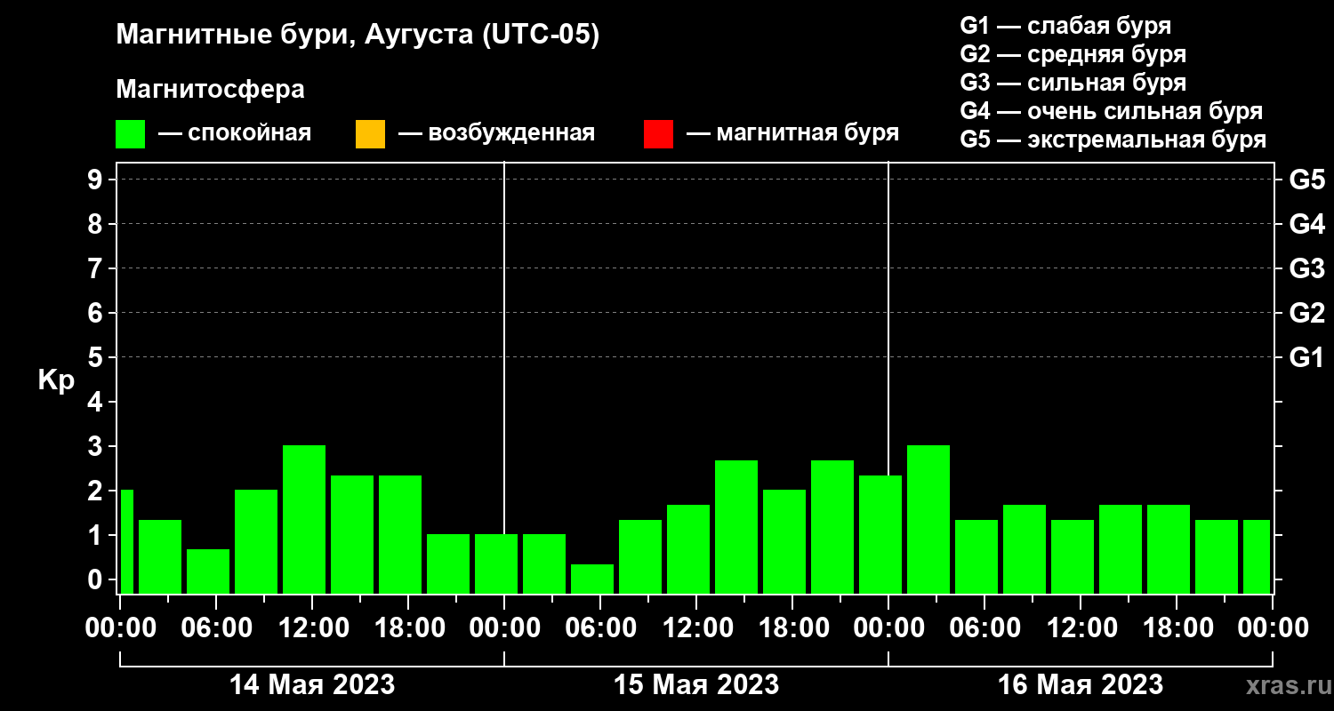Screen dimensions: 1334x711
Task: Click the Магнитосфера subtitle text
Action: tap(210, 90)
